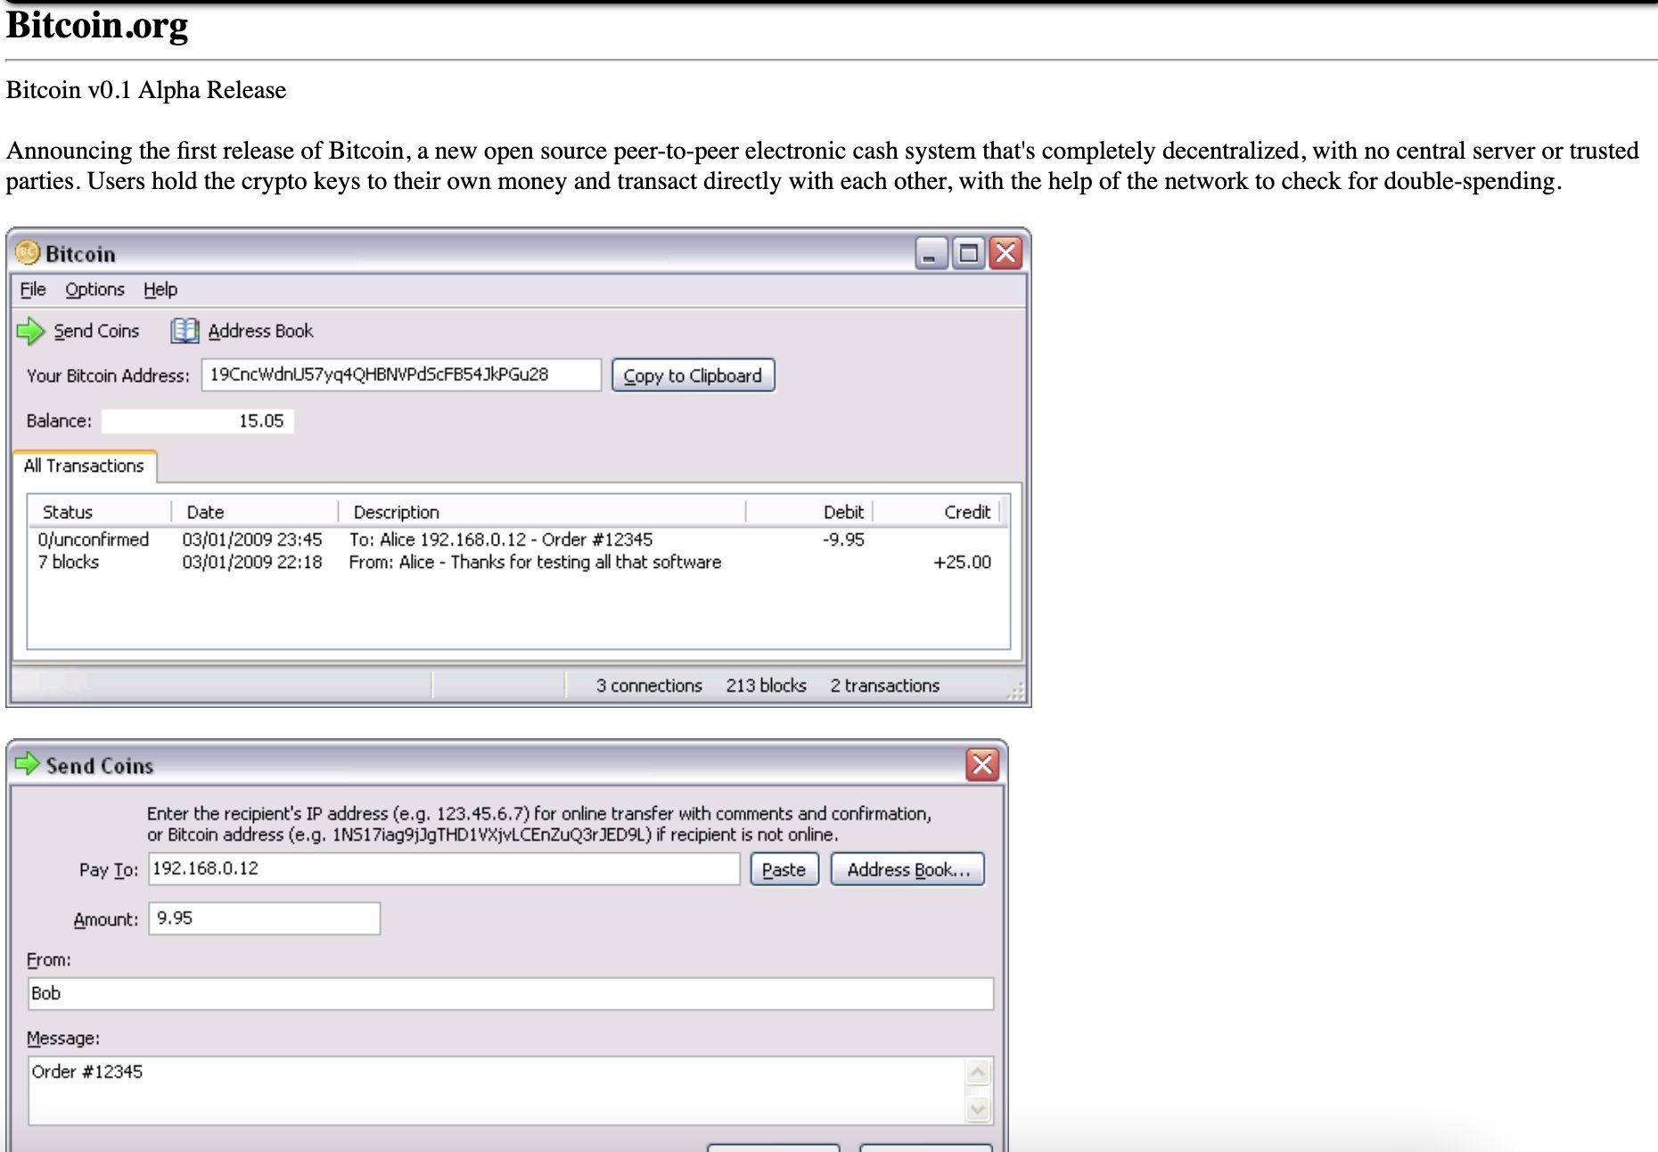Click the Paste button
The image size is (1658, 1152).
[x=784, y=869]
